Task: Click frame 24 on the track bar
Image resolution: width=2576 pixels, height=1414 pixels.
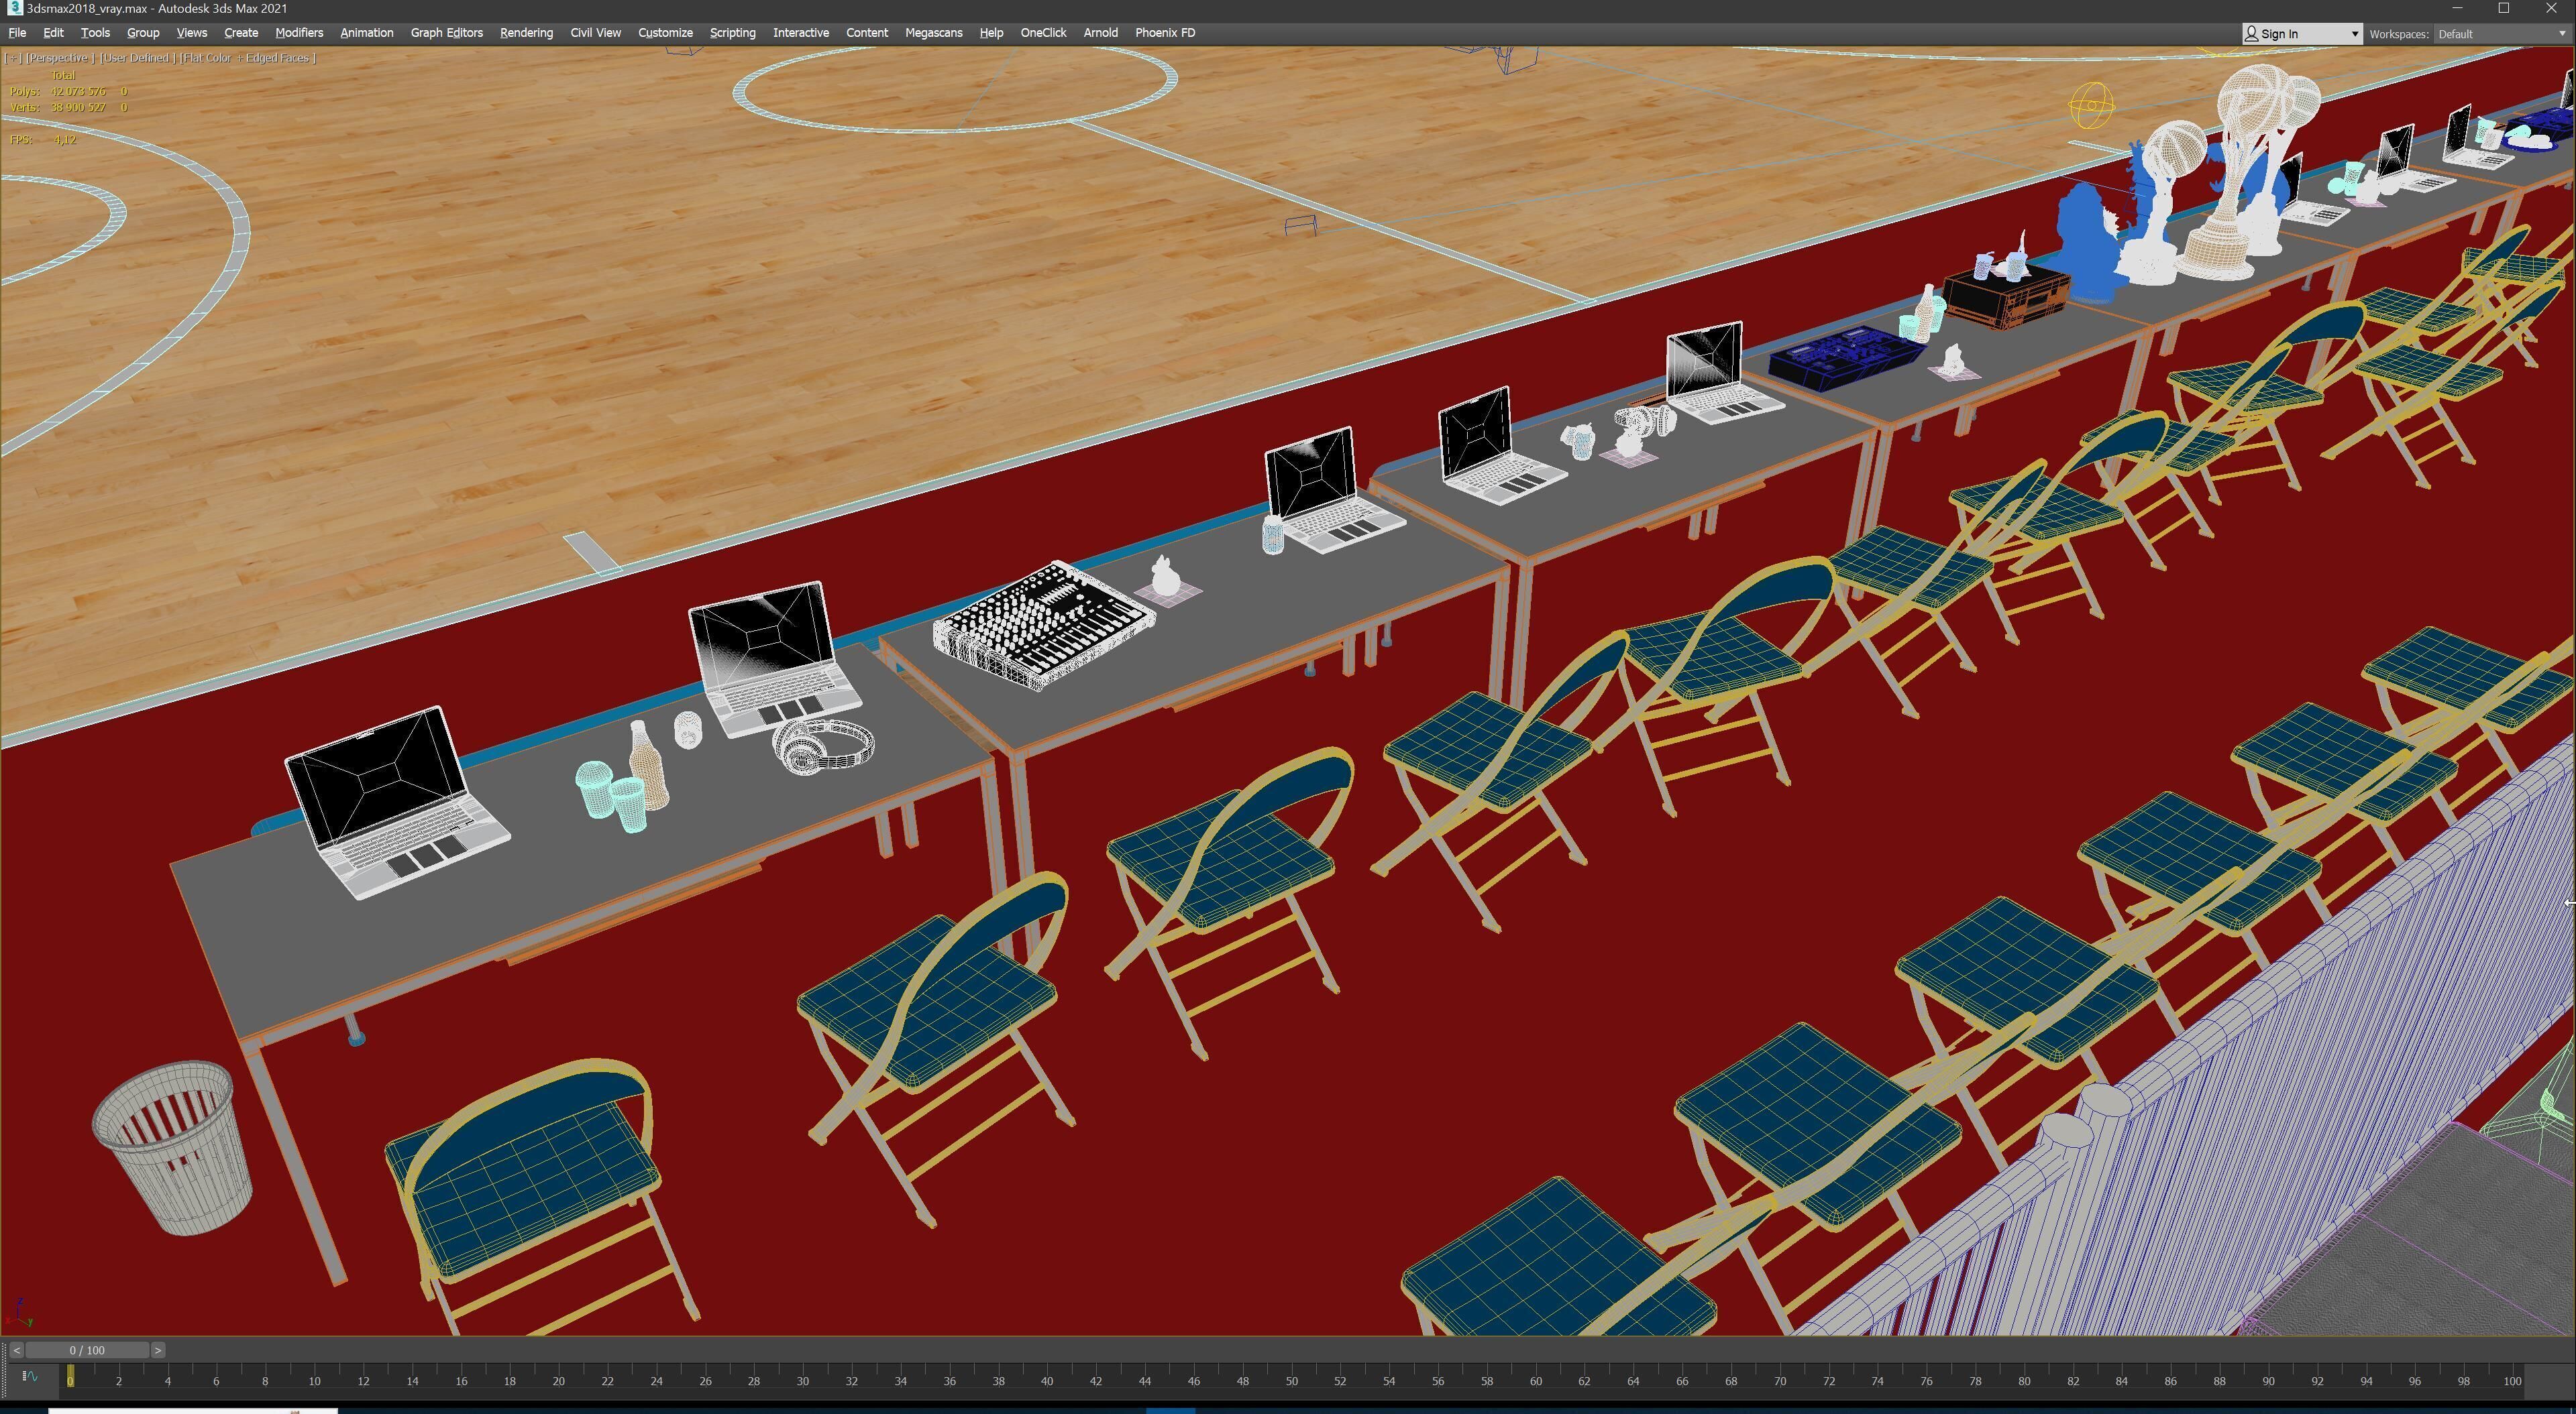Action: pyautogui.click(x=656, y=1381)
